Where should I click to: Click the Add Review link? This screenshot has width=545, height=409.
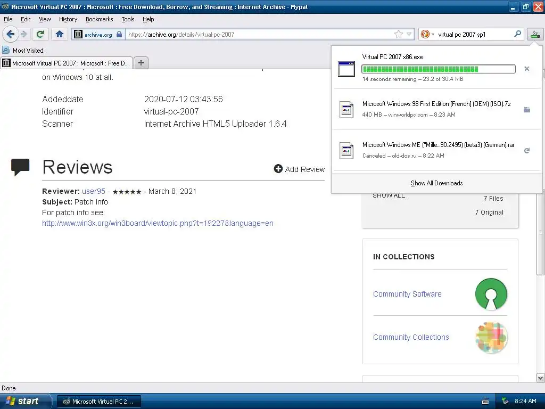click(x=299, y=169)
